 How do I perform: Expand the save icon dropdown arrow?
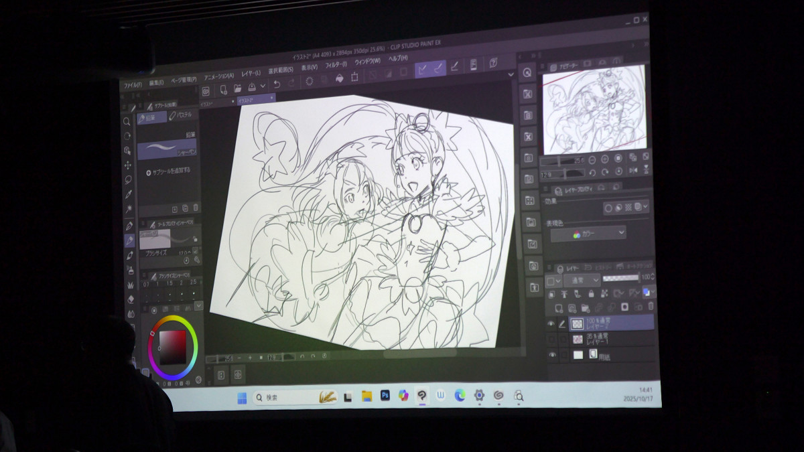pos(263,86)
